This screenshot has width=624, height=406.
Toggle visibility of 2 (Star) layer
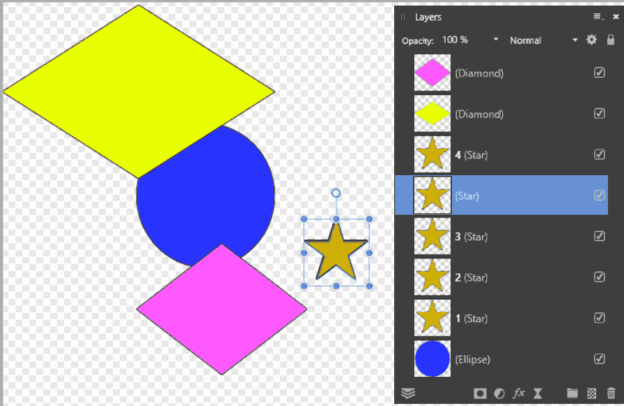pyautogui.click(x=600, y=277)
